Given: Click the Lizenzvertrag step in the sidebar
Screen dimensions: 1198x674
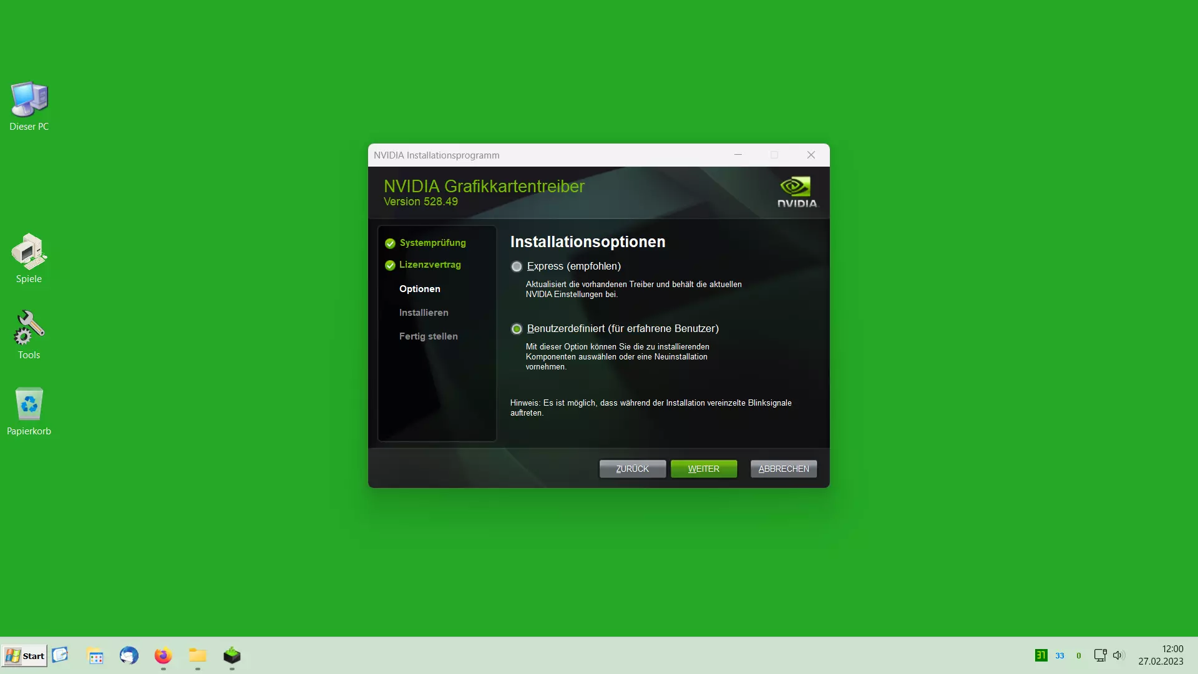Looking at the screenshot, I should click(430, 265).
